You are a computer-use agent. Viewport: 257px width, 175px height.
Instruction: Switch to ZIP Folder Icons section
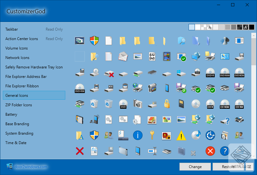click(19, 105)
